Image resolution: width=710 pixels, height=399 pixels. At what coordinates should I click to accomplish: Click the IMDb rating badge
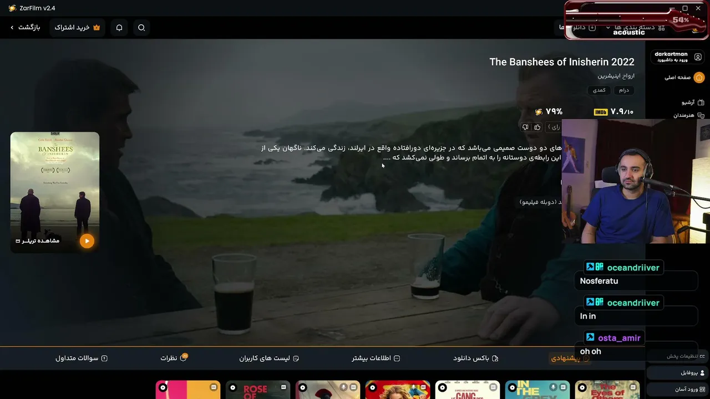pos(601,112)
